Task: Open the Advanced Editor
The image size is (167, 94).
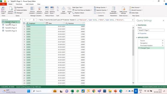Action: click(x=21, y=10)
